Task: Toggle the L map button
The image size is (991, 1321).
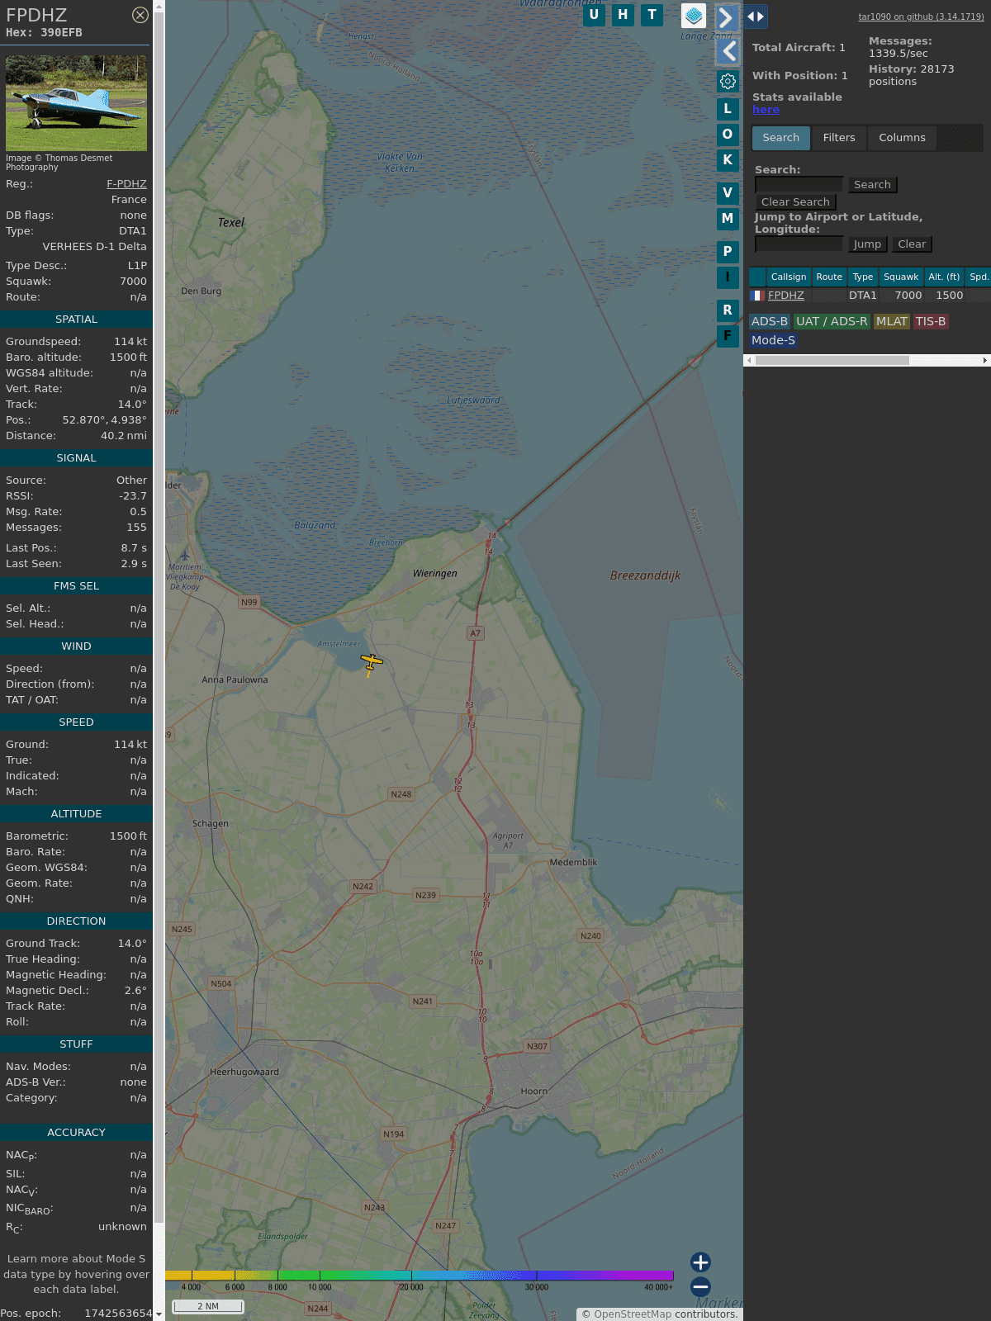Action: click(728, 108)
